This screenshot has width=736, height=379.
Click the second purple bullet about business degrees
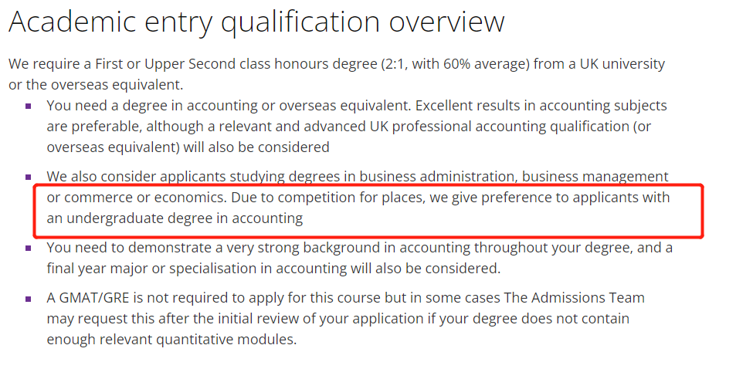[x=28, y=178]
